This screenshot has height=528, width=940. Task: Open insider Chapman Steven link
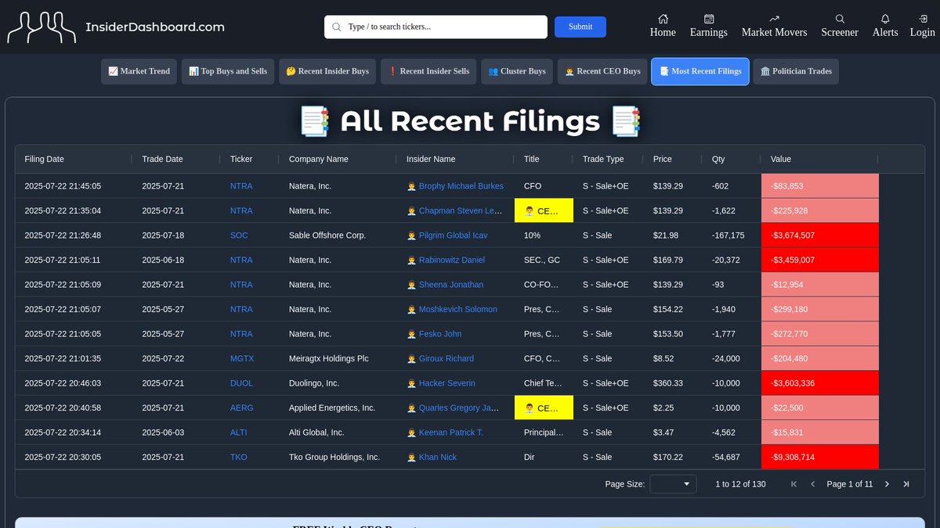pos(461,211)
